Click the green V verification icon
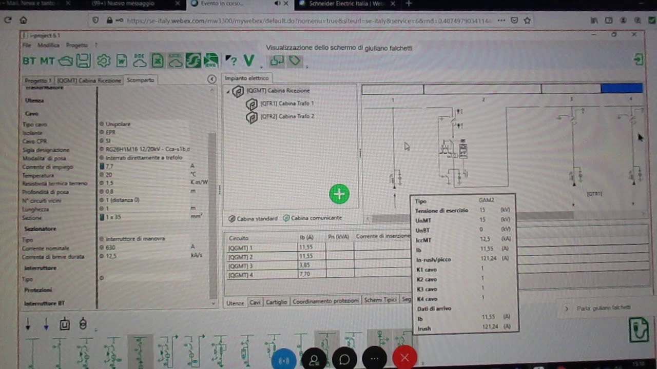657x369 pixels. (x=249, y=61)
